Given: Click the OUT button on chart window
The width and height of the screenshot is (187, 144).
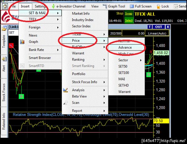Looking at the screenshot, I should [x=159, y=27].
